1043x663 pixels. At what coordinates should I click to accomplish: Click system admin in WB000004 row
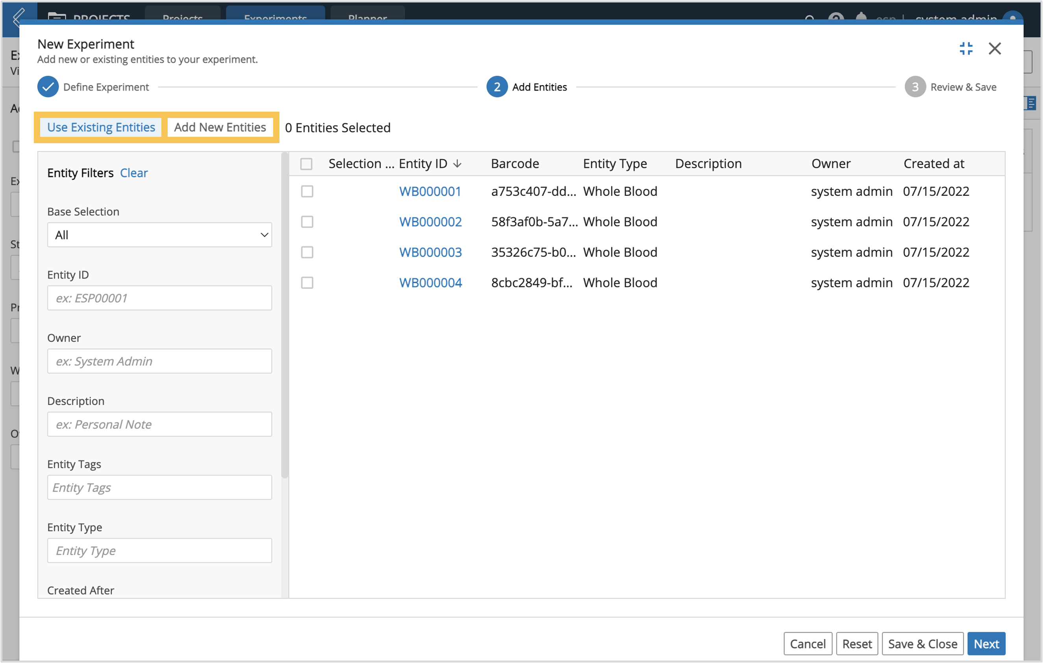click(852, 283)
